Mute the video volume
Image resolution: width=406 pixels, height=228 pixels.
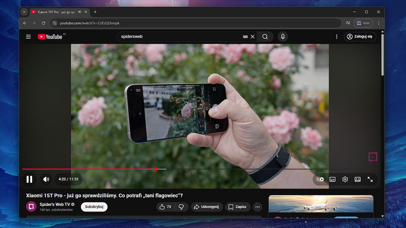(46, 179)
